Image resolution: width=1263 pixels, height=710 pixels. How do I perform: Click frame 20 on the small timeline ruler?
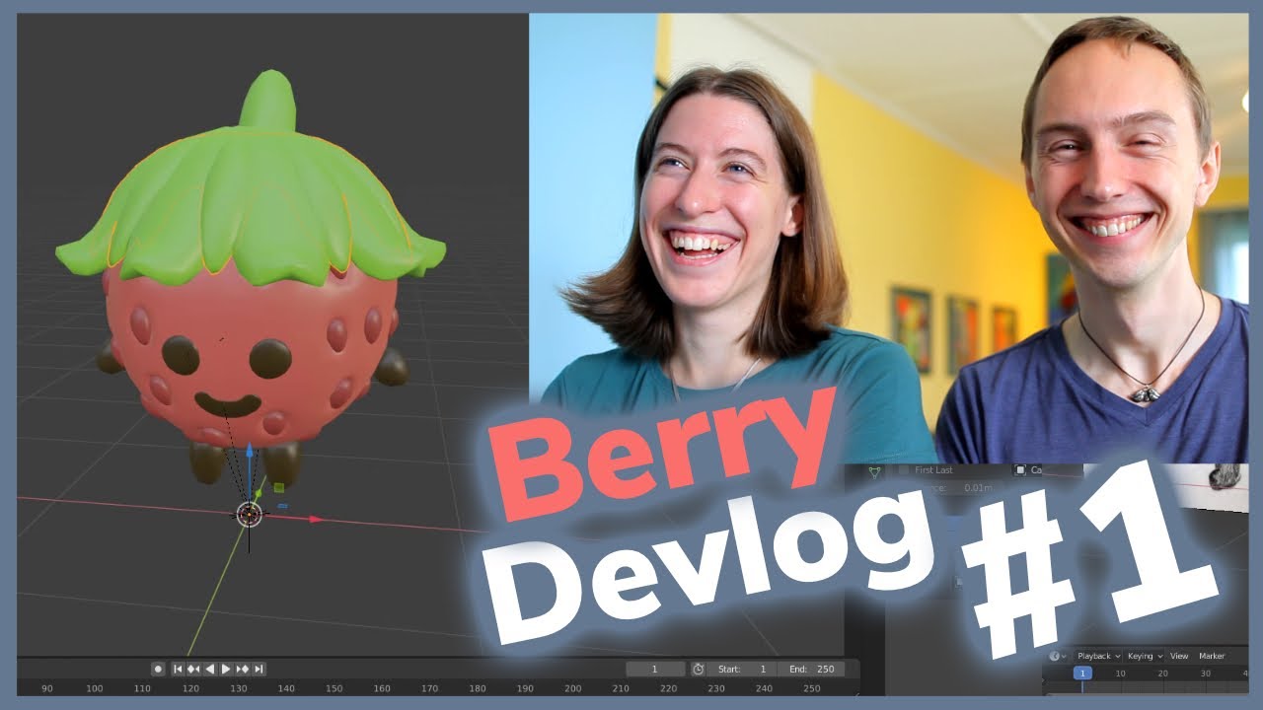tap(1162, 673)
